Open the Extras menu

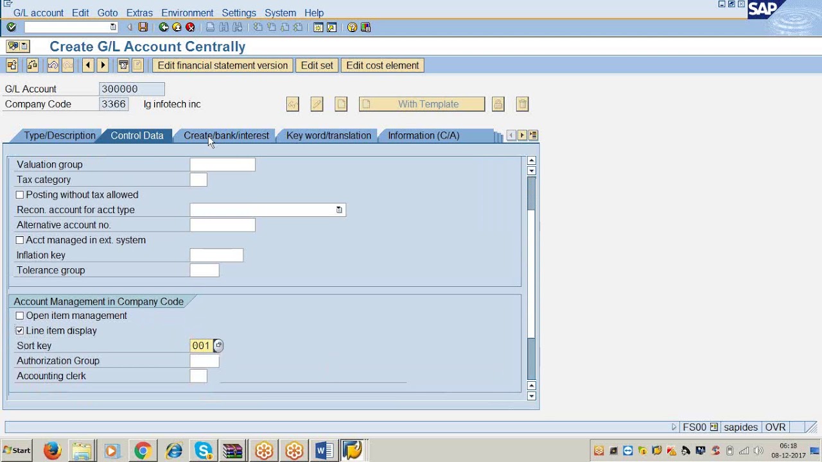coord(139,13)
